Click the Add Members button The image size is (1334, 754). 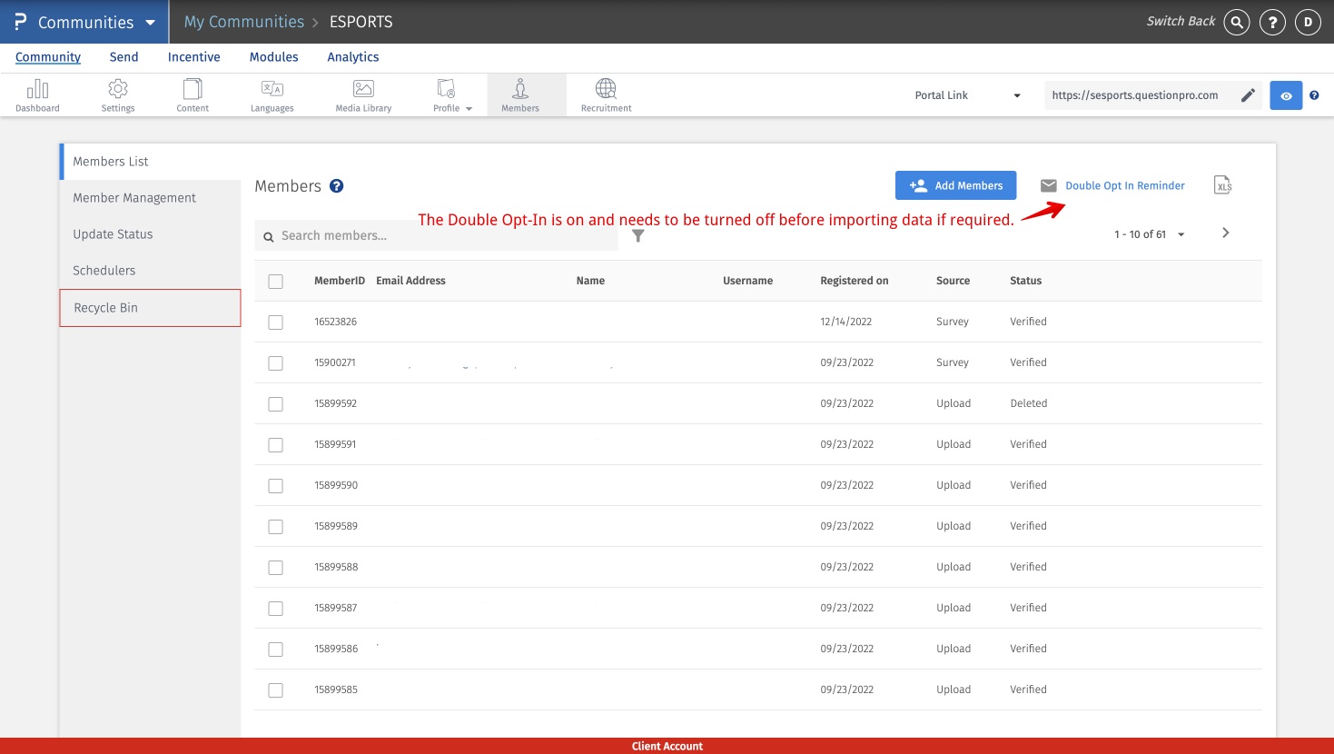(x=955, y=185)
